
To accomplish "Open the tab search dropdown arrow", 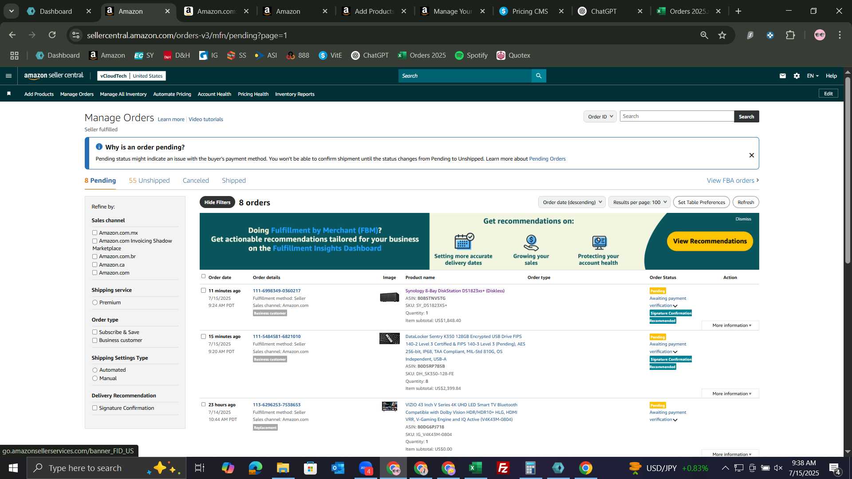I will (12, 11).
